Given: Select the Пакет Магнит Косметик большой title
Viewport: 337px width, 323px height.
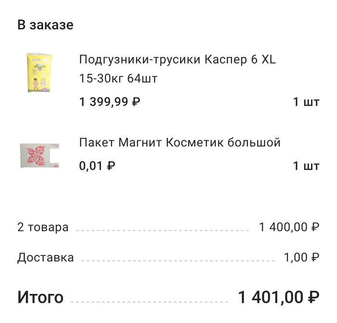Looking at the screenshot, I should 180,143.
